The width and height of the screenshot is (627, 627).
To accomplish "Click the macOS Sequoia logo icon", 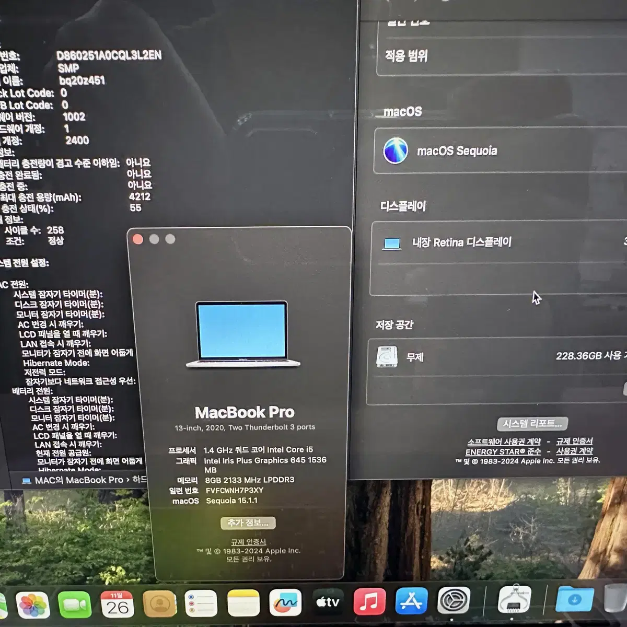I will [x=396, y=150].
